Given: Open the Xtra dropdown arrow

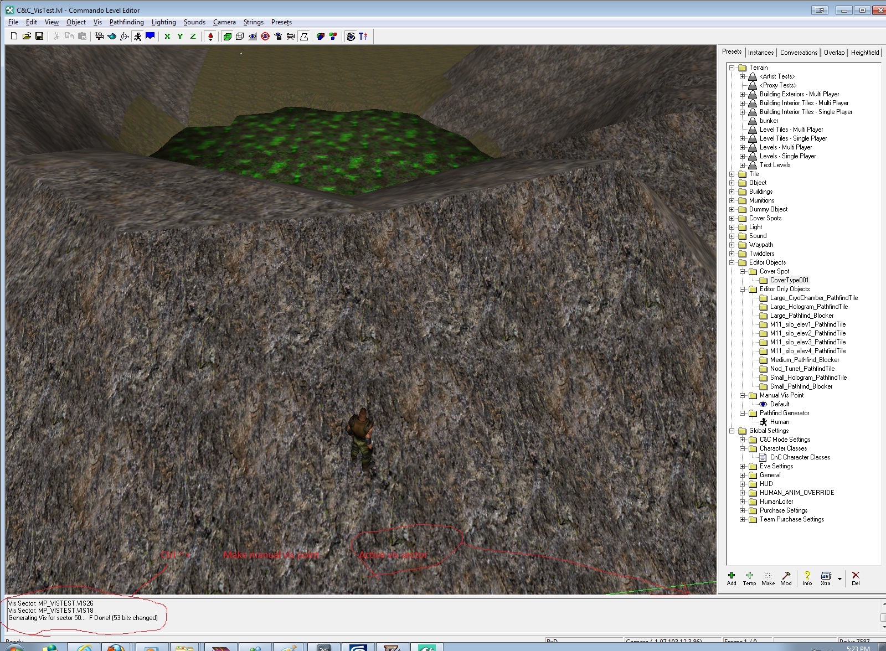Looking at the screenshot, I should [839, 579].
